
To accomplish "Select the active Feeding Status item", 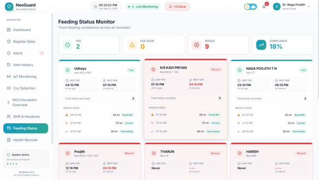I will pyautogui.click(x=26, y=128).
